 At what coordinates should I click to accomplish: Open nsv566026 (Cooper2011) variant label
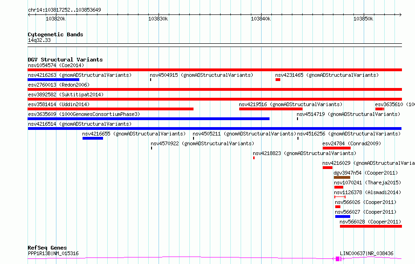pos(366,202)
